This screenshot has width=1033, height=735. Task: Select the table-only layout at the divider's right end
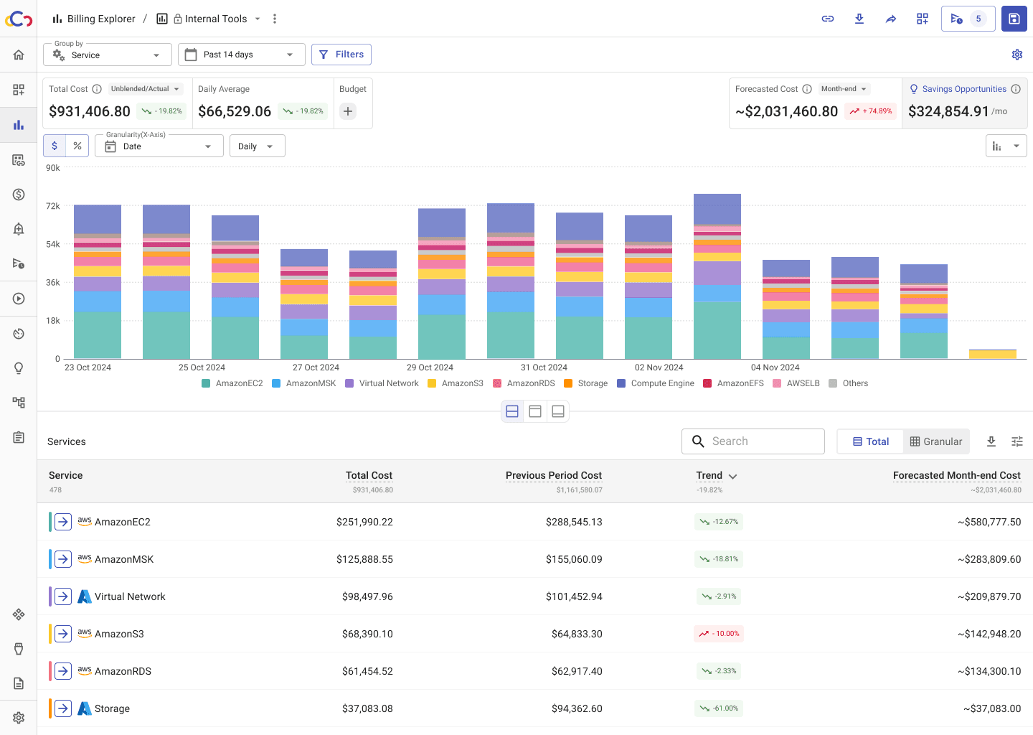[558, 411]
